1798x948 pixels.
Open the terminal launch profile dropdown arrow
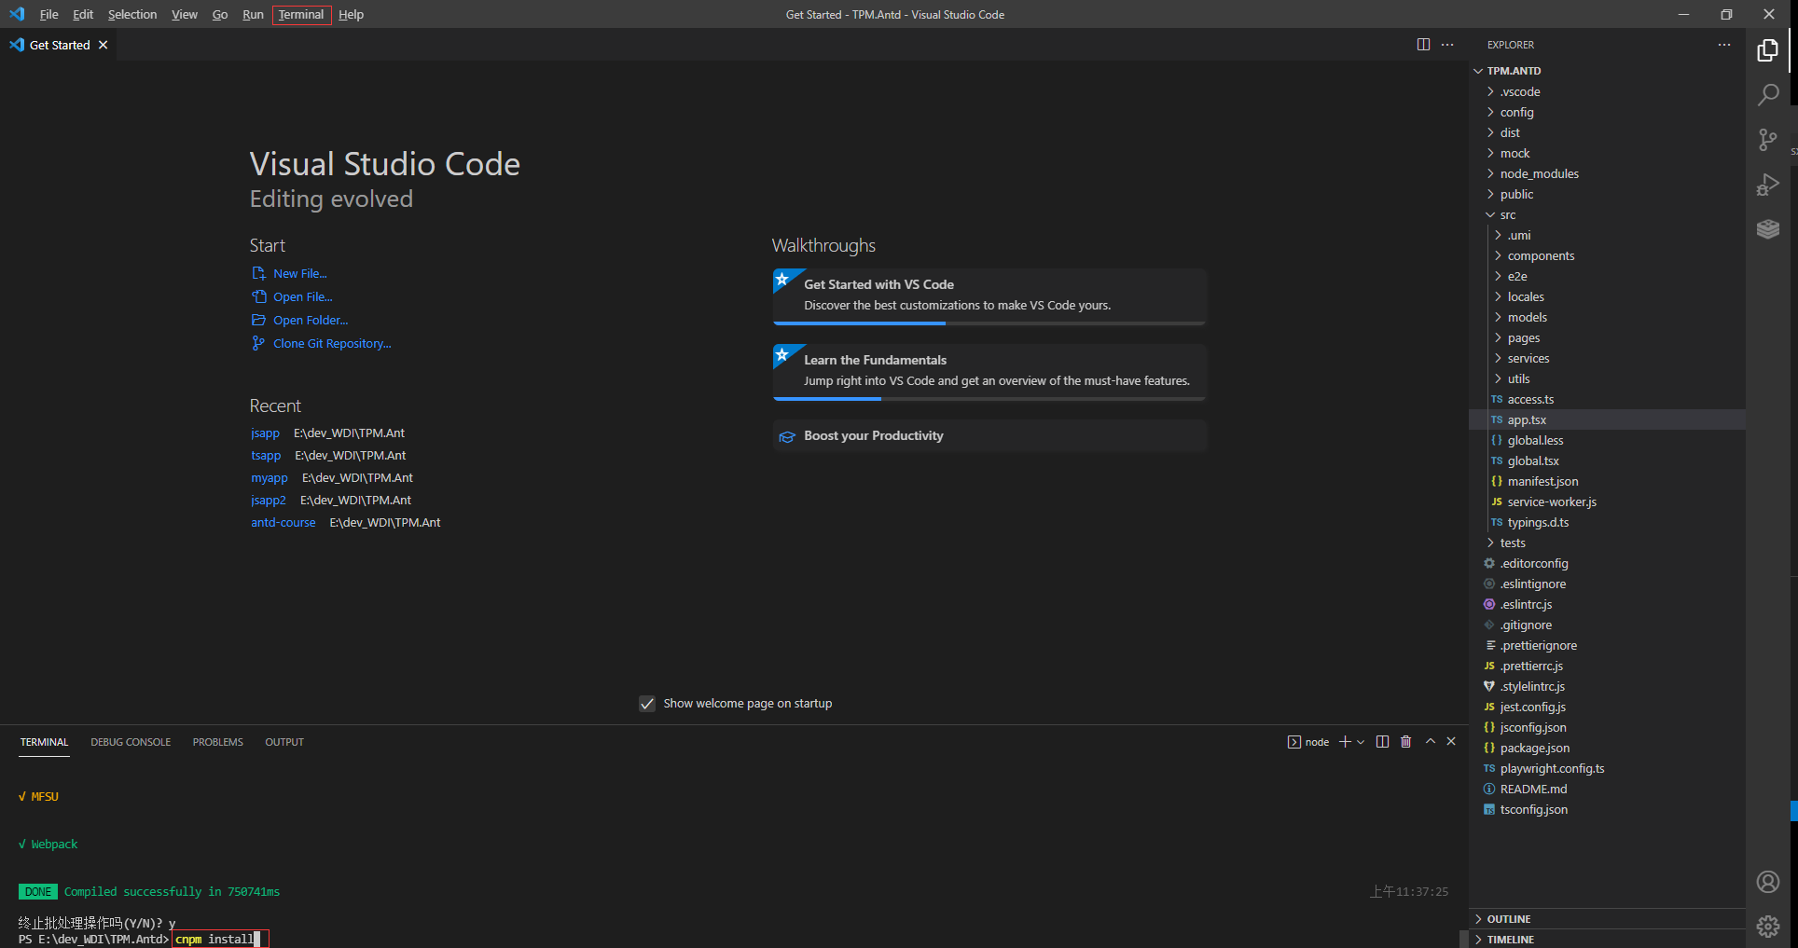(1361, 742)
